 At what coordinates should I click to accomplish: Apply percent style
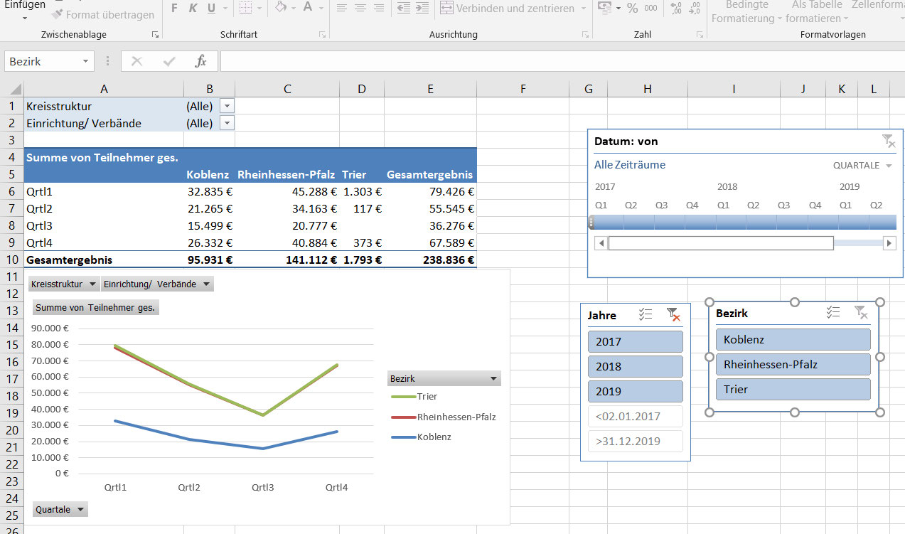tap(633, 9)
